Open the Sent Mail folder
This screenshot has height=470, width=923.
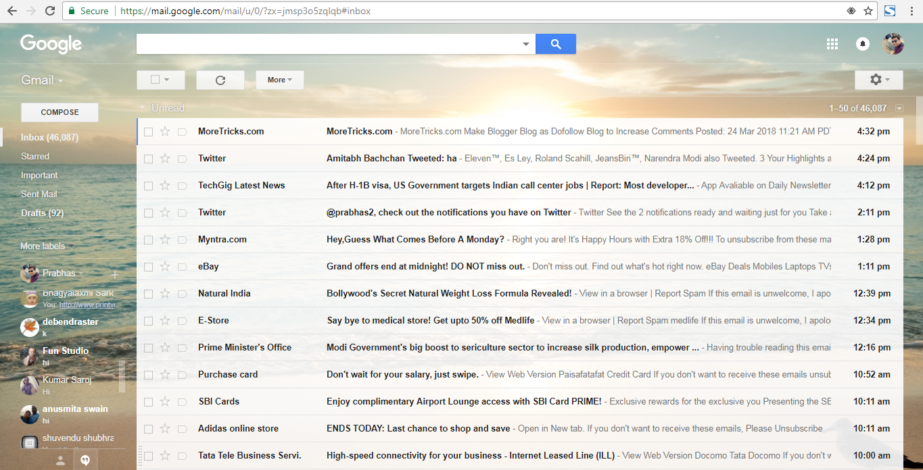pos(39,194)
